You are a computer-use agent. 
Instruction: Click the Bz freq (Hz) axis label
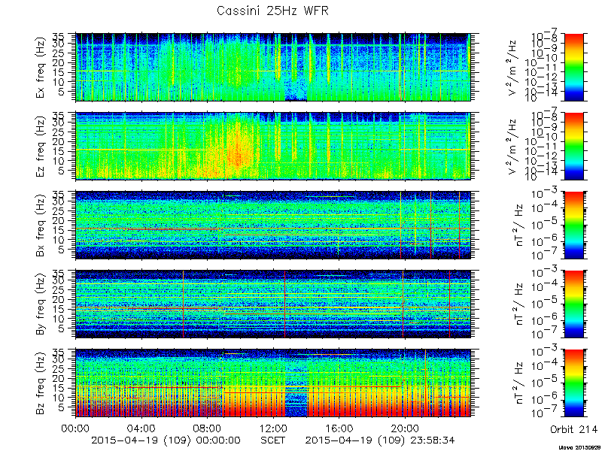pyautogui.click(x=41, y=383)
